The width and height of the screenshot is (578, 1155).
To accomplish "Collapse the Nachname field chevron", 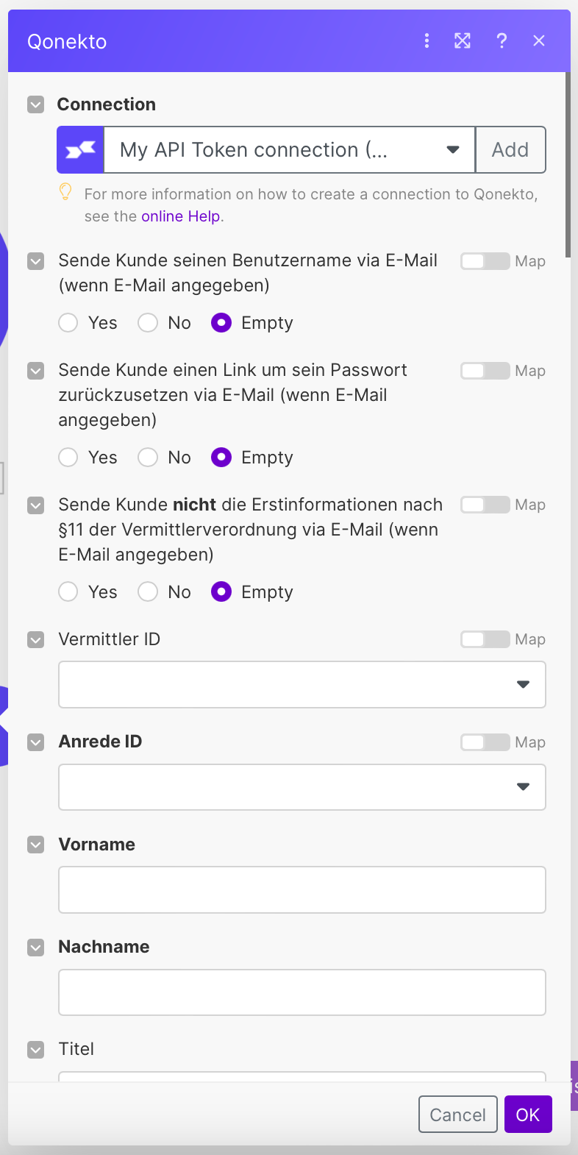I will tap(35, 947).
